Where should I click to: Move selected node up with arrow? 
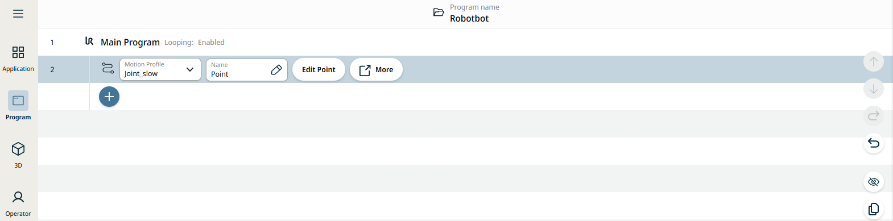pyautogui.click(x=874, y=61)
